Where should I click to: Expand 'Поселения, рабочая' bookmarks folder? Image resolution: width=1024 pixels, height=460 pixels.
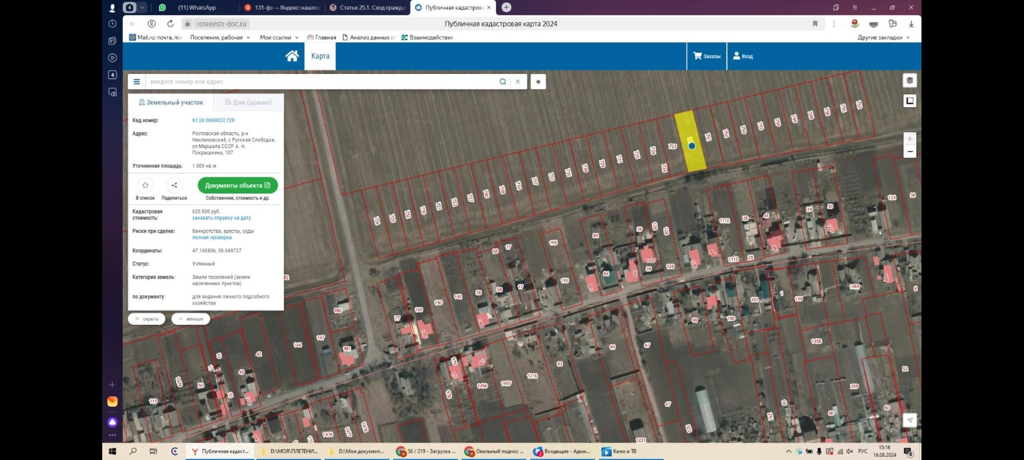coord(220,37)
